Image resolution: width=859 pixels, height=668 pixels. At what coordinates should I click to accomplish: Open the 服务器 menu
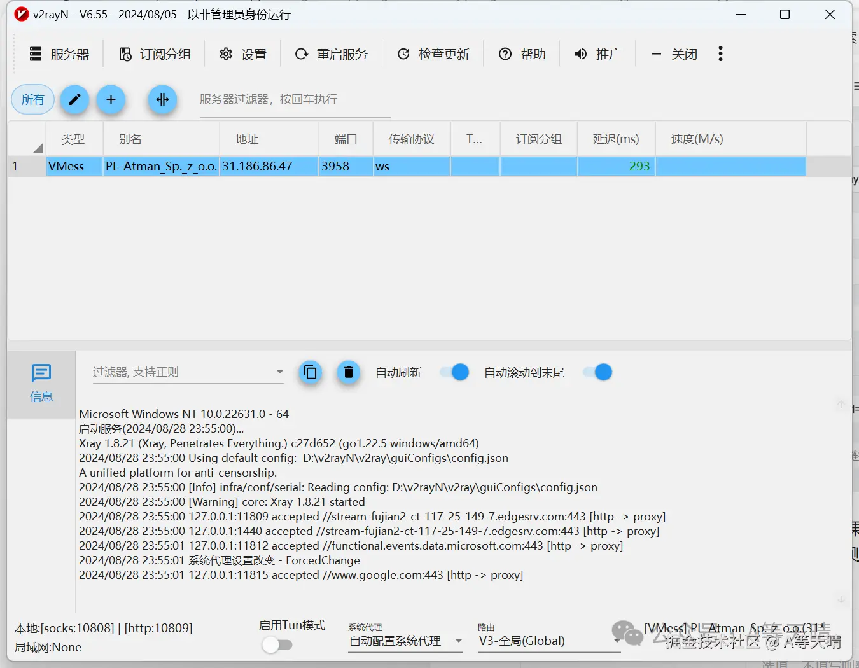point(59,54)
